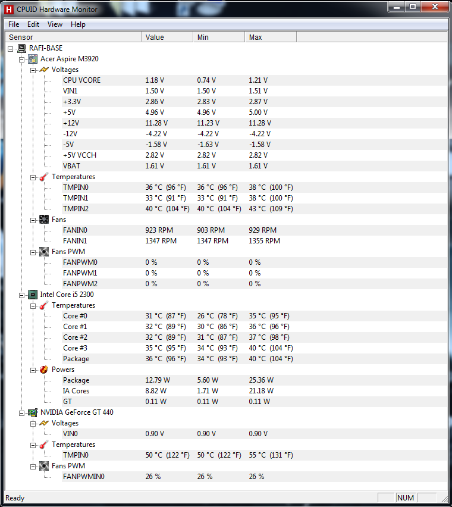Click the NVIDIA GeForce GT 440 card icon
Screen dimensions: 452x507
click(33, 412)
